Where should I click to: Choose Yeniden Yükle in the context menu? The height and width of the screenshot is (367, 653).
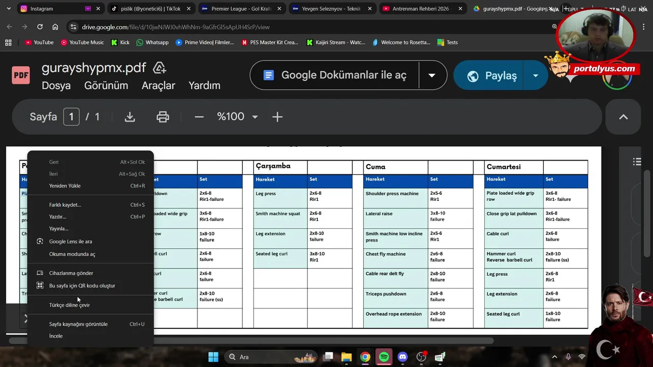(90, 186)
